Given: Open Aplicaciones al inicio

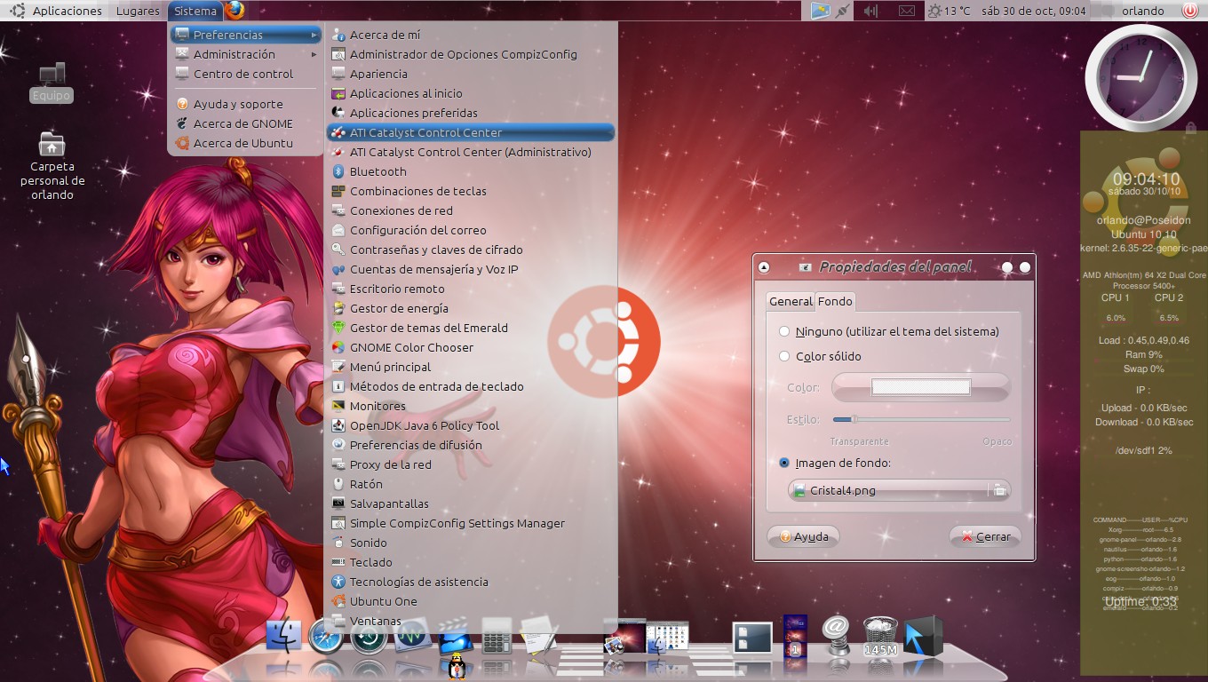Looking at the screenshot, I should click(471, 93).
